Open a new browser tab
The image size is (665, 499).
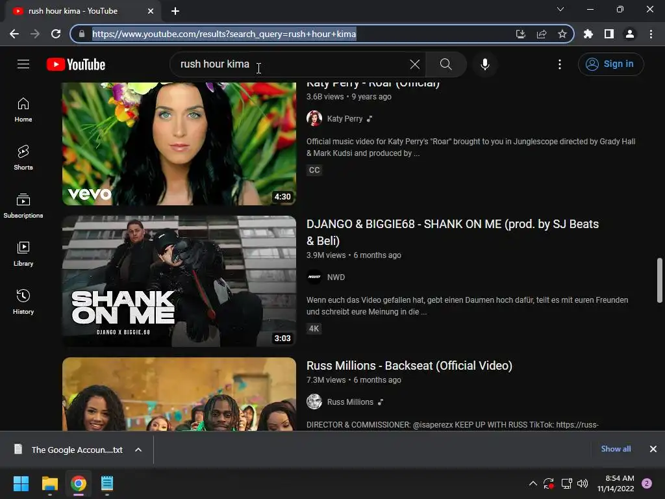[175, 11]
